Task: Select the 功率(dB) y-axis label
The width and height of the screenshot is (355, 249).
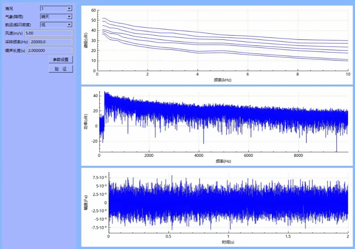Action: 86,121
